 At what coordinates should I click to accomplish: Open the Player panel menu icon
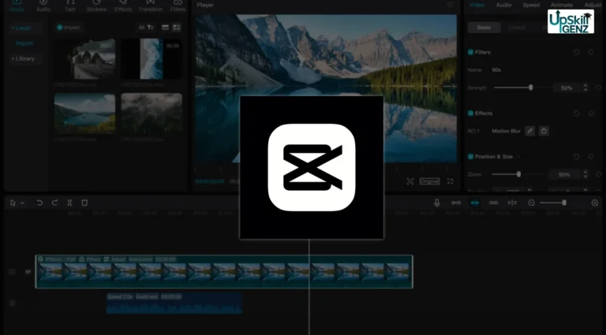tap(450, 5)
